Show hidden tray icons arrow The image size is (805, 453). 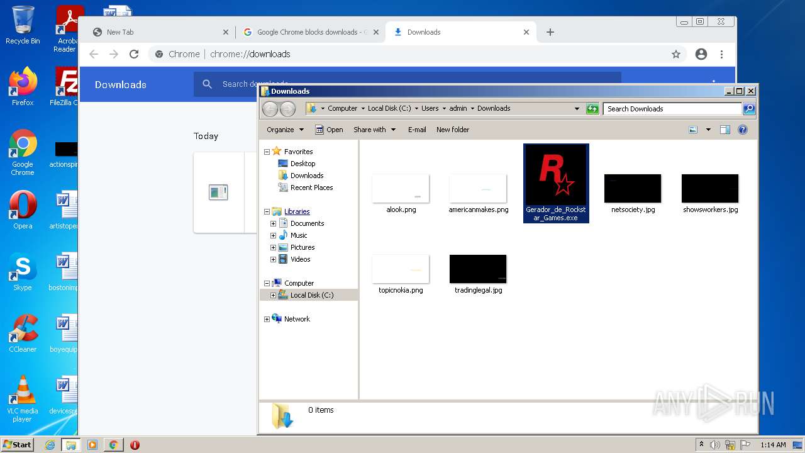(701, 445)
